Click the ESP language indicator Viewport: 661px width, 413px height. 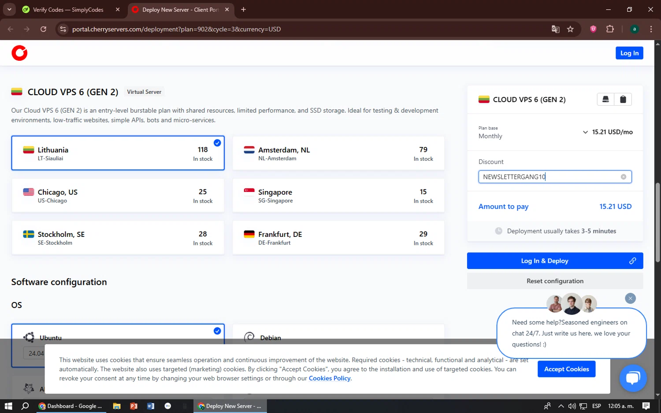tap(597, 406)
